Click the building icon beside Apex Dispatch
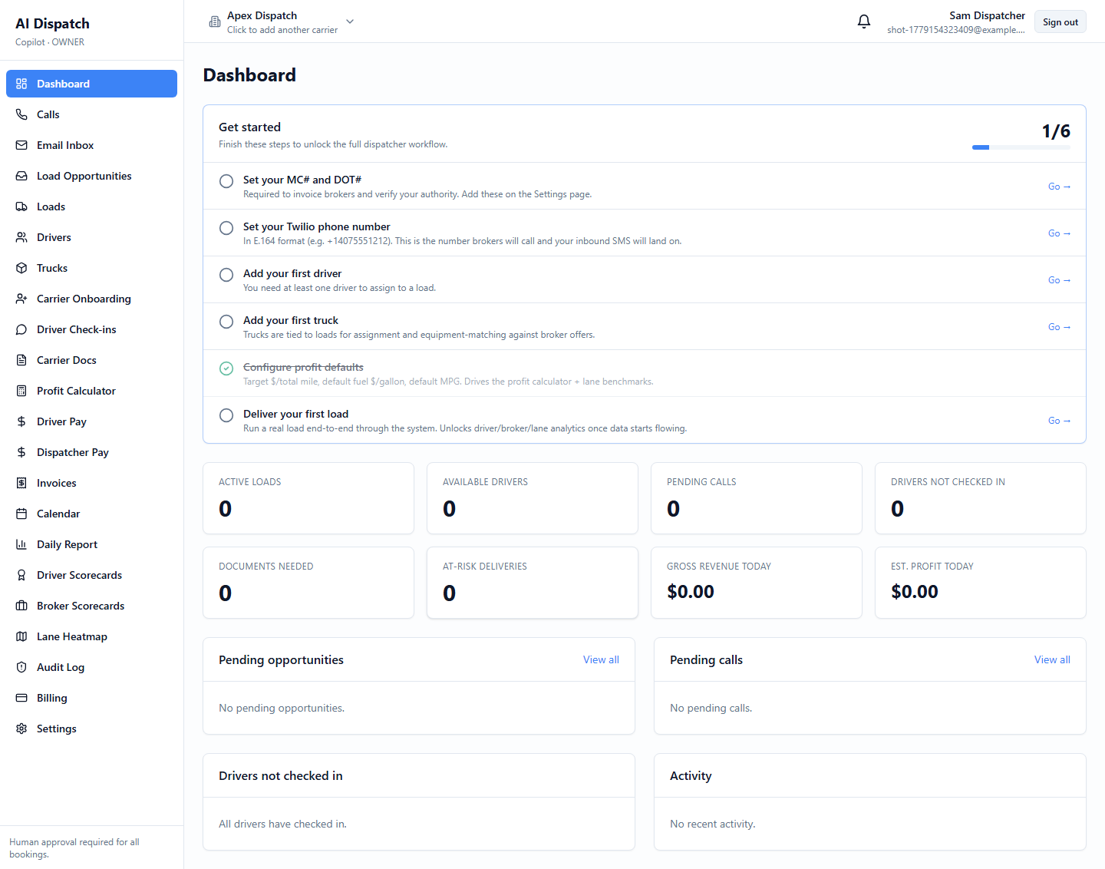This screenshot has width=1105, height=869. click(215, 22)
